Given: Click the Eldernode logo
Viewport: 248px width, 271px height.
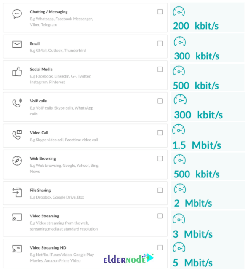Looking at the screenshot, I should pyautogui.click(x=129, y=258).
